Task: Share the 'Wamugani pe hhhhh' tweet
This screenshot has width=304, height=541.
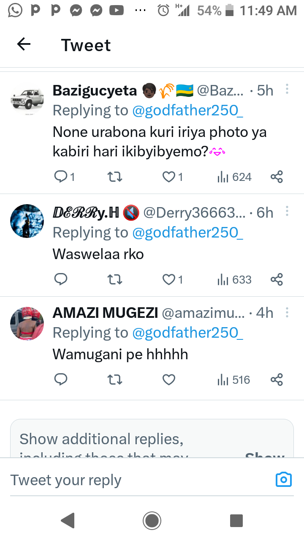Action: pos(277,380)
